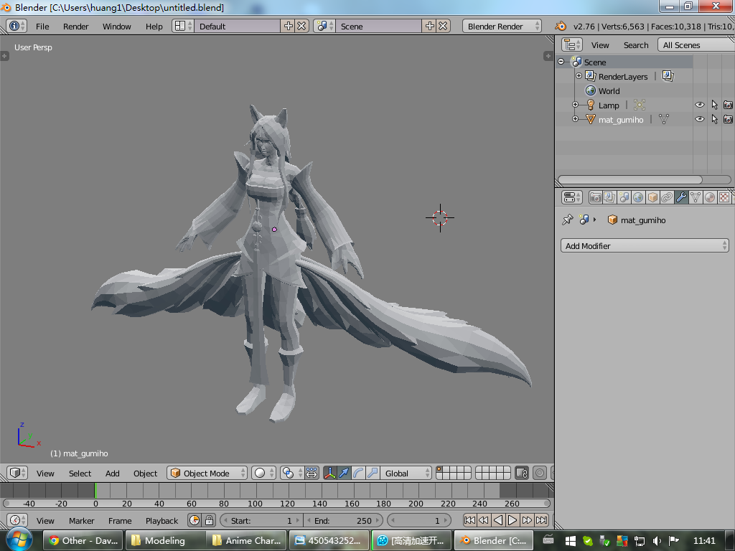Delete the current Scene with the X icon

click(443, 27)
